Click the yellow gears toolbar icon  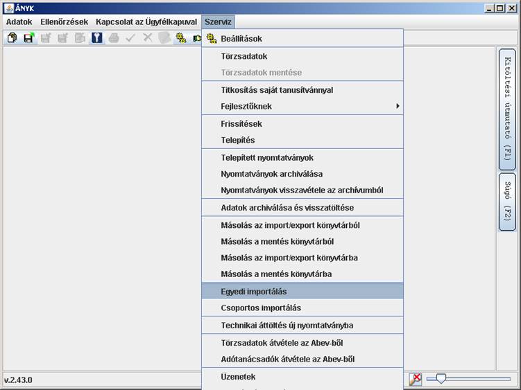(x=181, y=38)
